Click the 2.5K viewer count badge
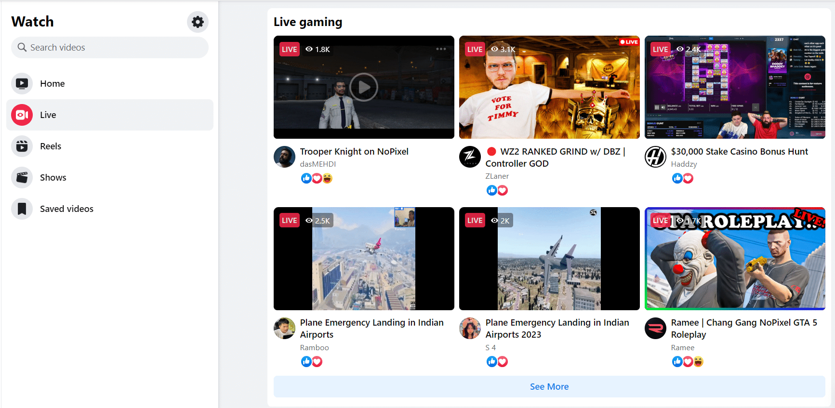The height and width of the screenshot is (408, 835). [x=318, y=221]
